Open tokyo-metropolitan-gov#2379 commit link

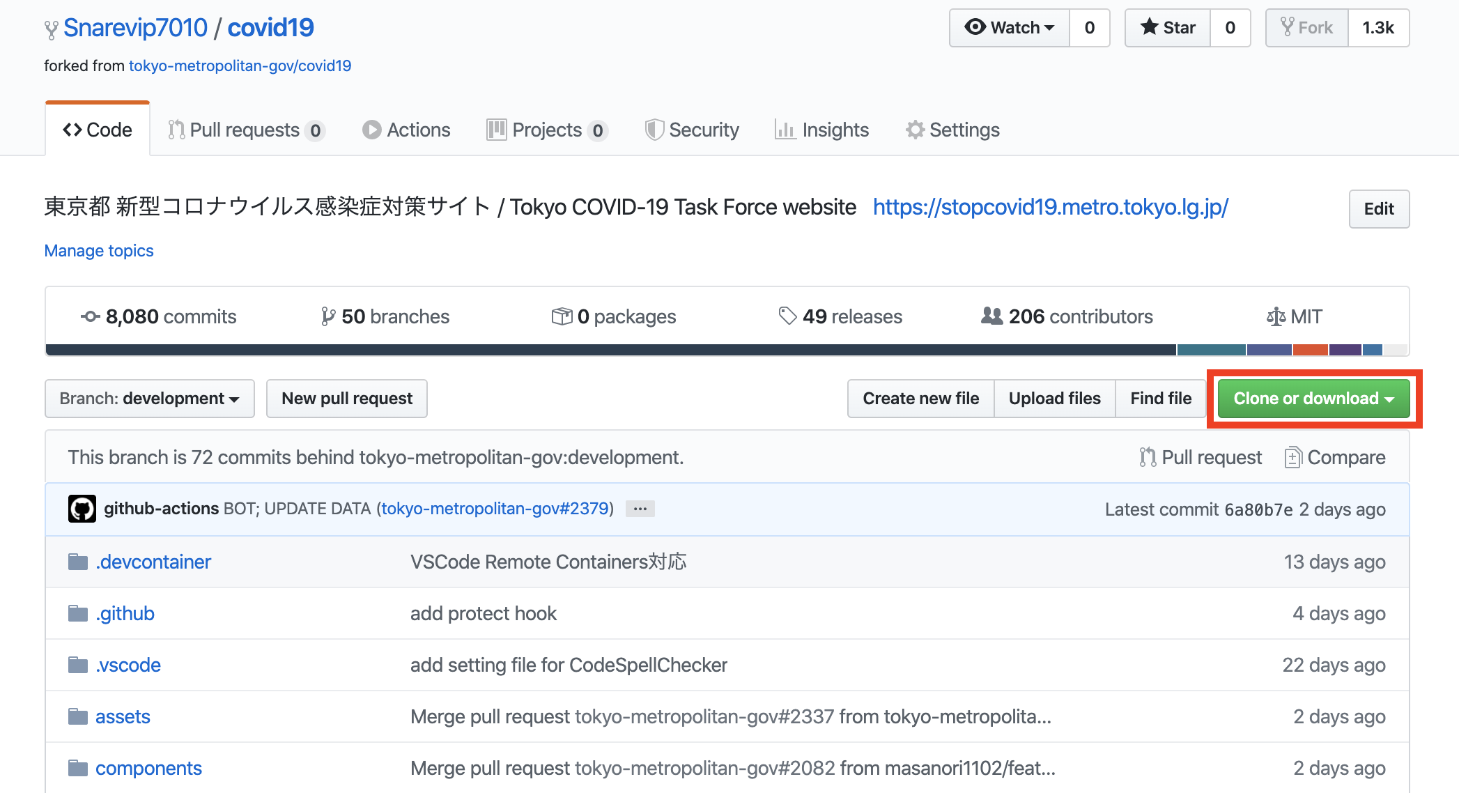click(495, 509)
